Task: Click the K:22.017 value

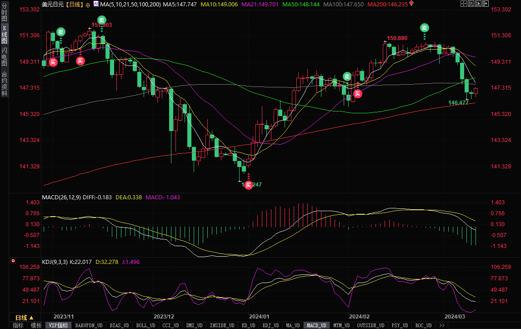Action: pyautogui.click(x=81, y=262)
